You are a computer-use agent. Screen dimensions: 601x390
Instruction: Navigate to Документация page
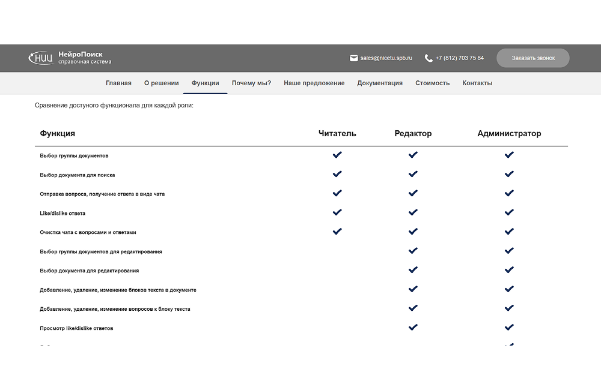[x=380, y=83]
